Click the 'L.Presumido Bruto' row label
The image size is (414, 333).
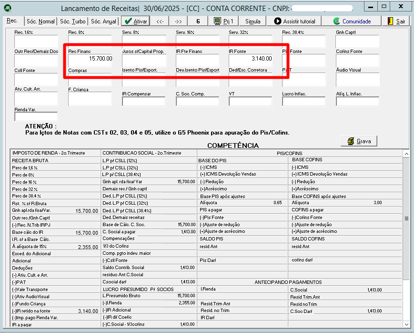tap(121, 296)
